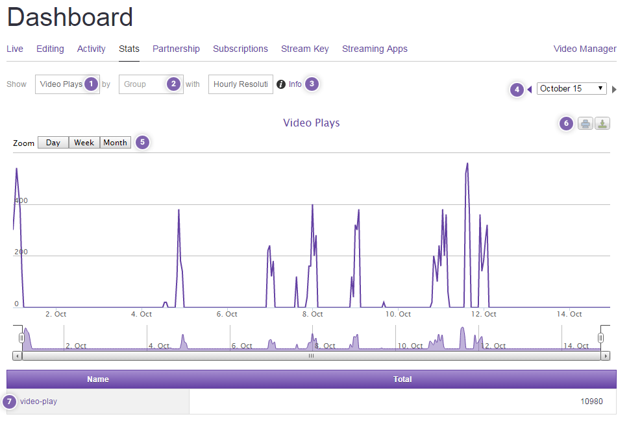Download the chart data via export icon
This screenshot has width=629, height=421.
pyautogui.click(x=602, y=123)
